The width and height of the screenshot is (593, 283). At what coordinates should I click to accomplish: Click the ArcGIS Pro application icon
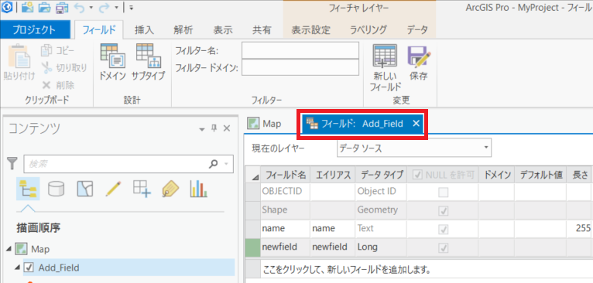[6, 7]
